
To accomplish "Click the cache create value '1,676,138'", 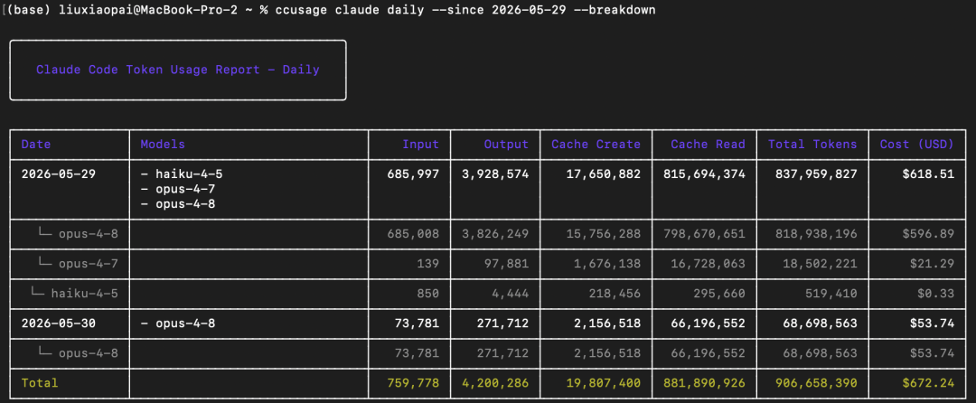I will [607, 264].
